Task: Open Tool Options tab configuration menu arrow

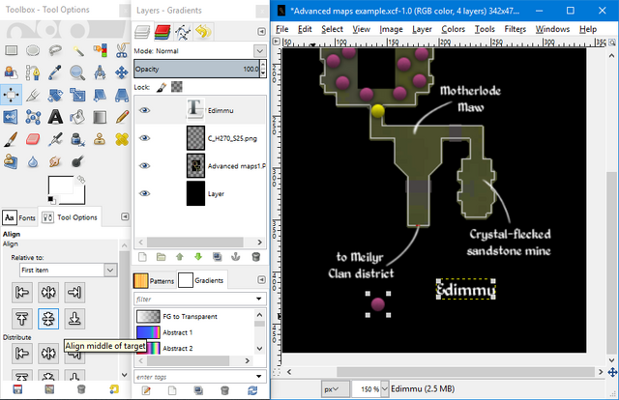Action: point(125,216)
